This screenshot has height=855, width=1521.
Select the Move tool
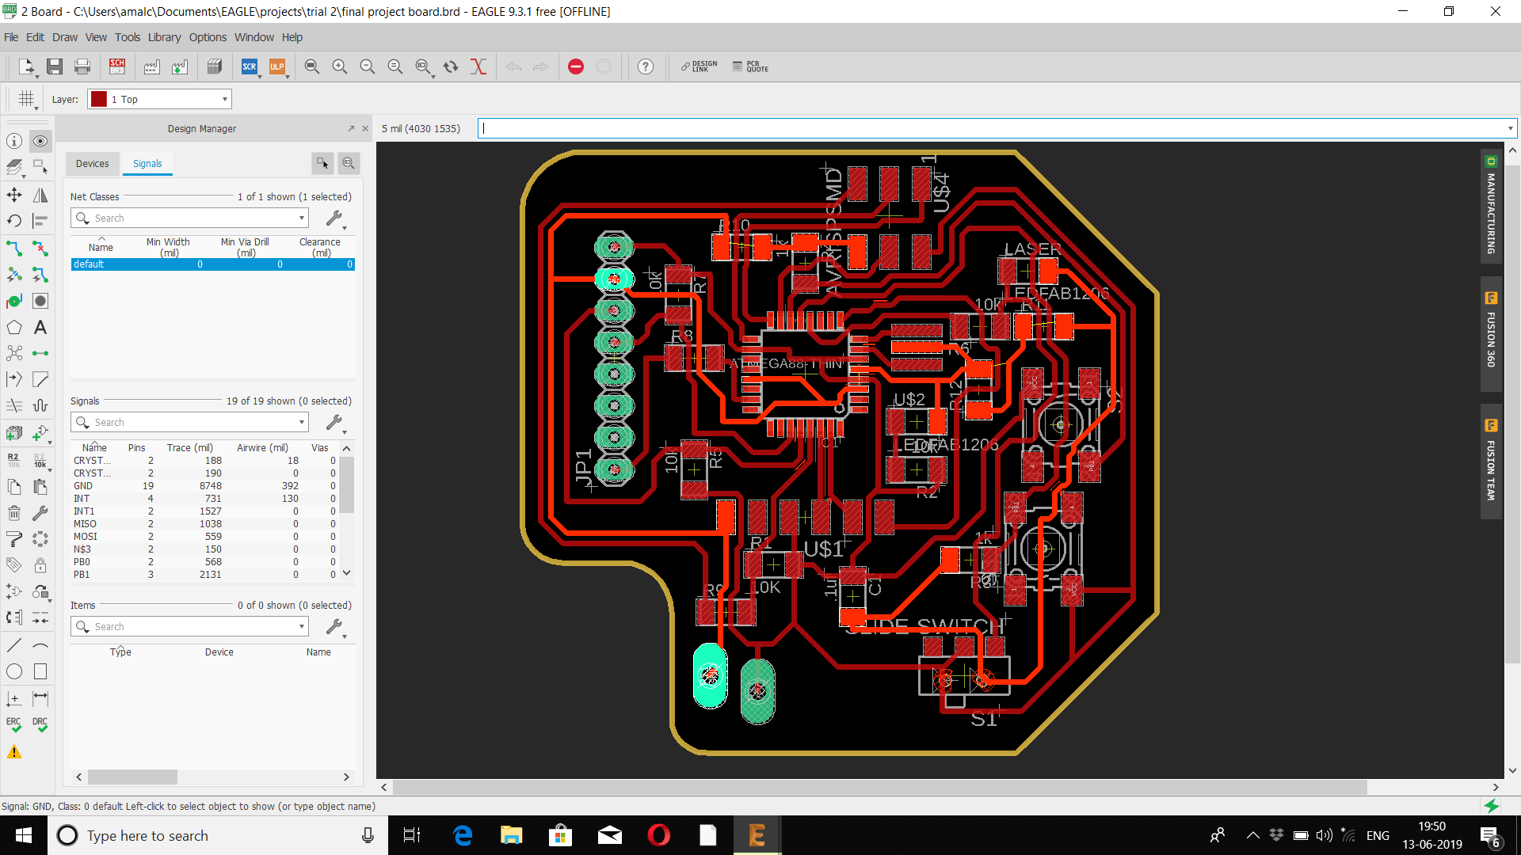coord(14,195)
